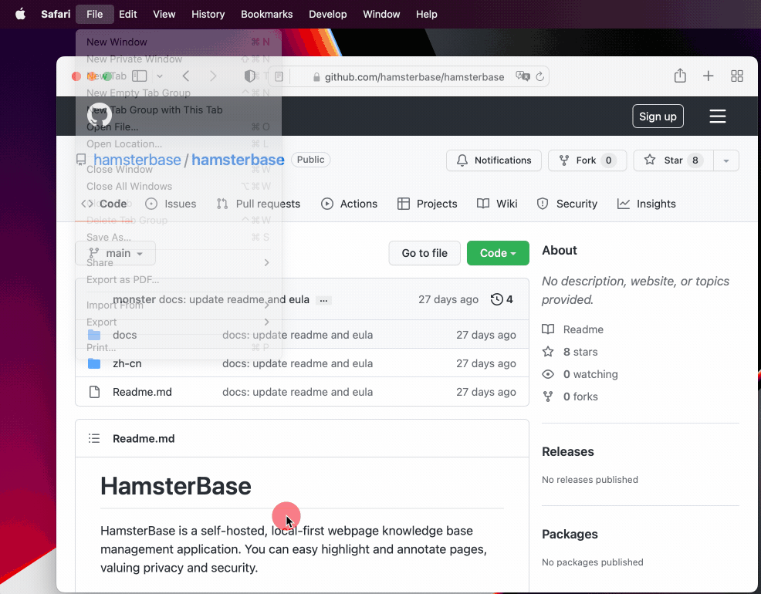Click the Safari share icon

[680, 76]
